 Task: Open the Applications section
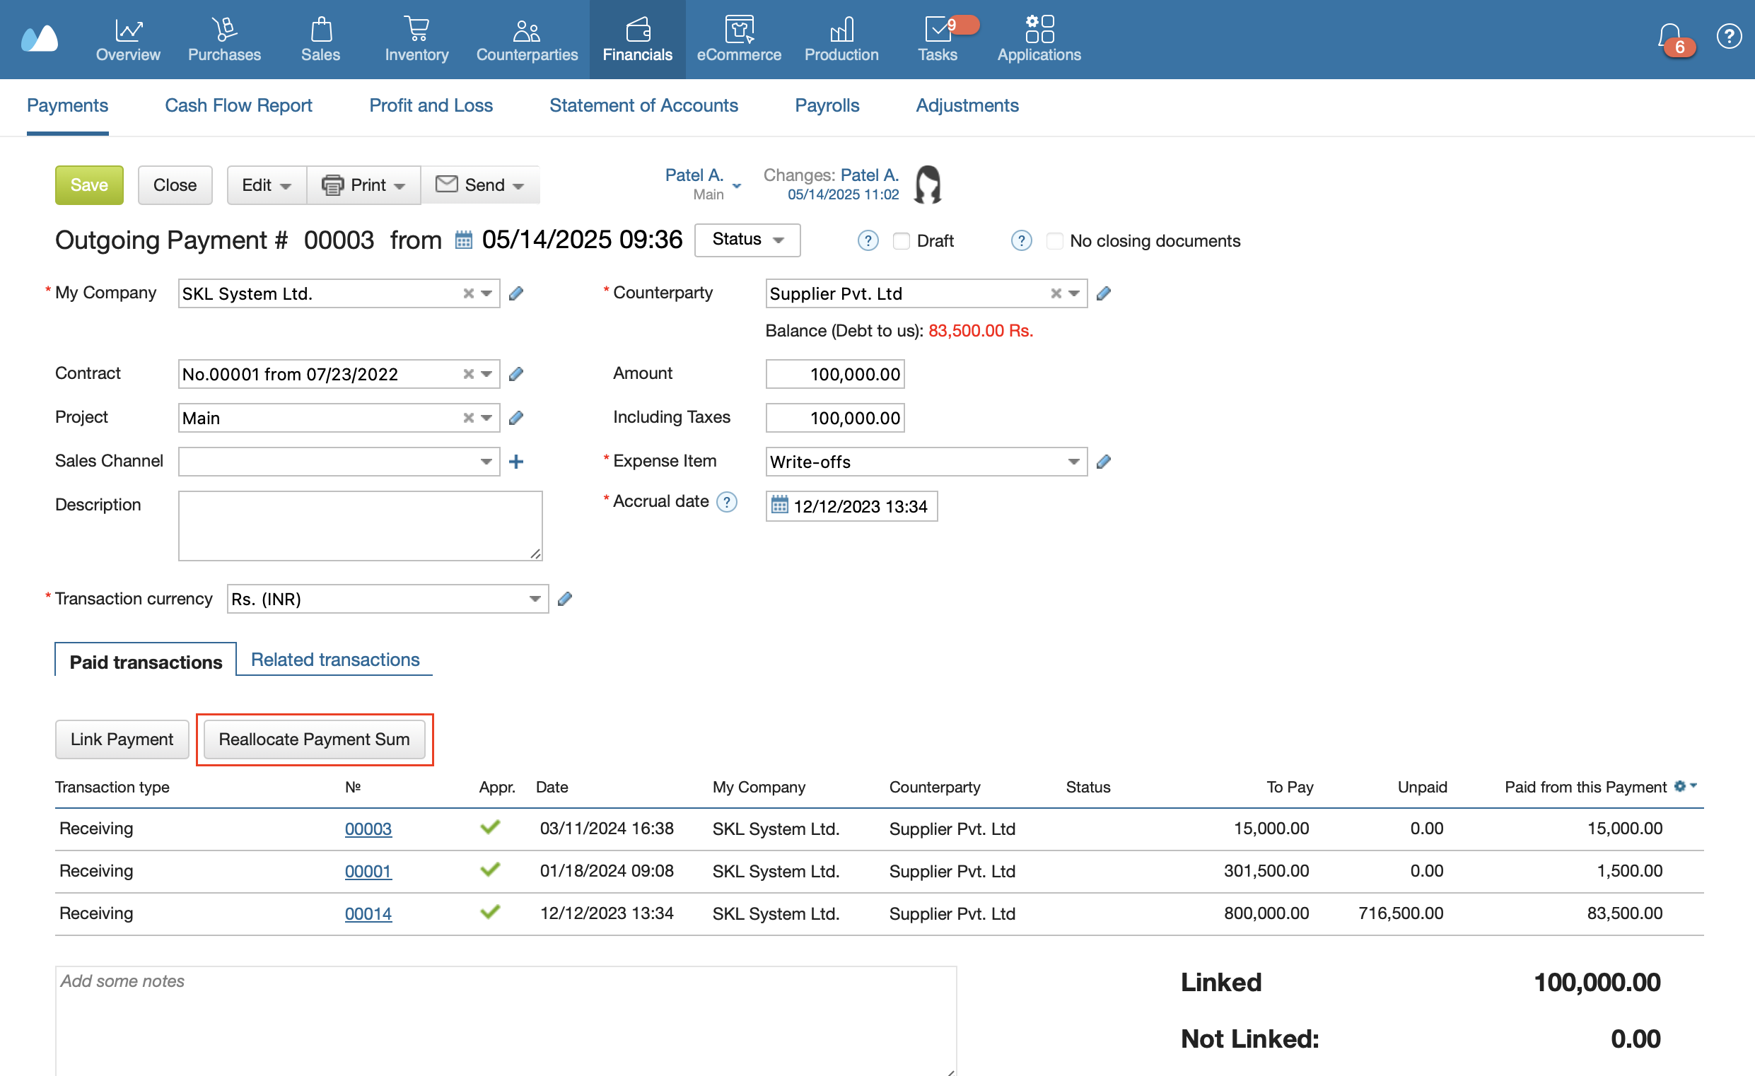(1039, 39)
